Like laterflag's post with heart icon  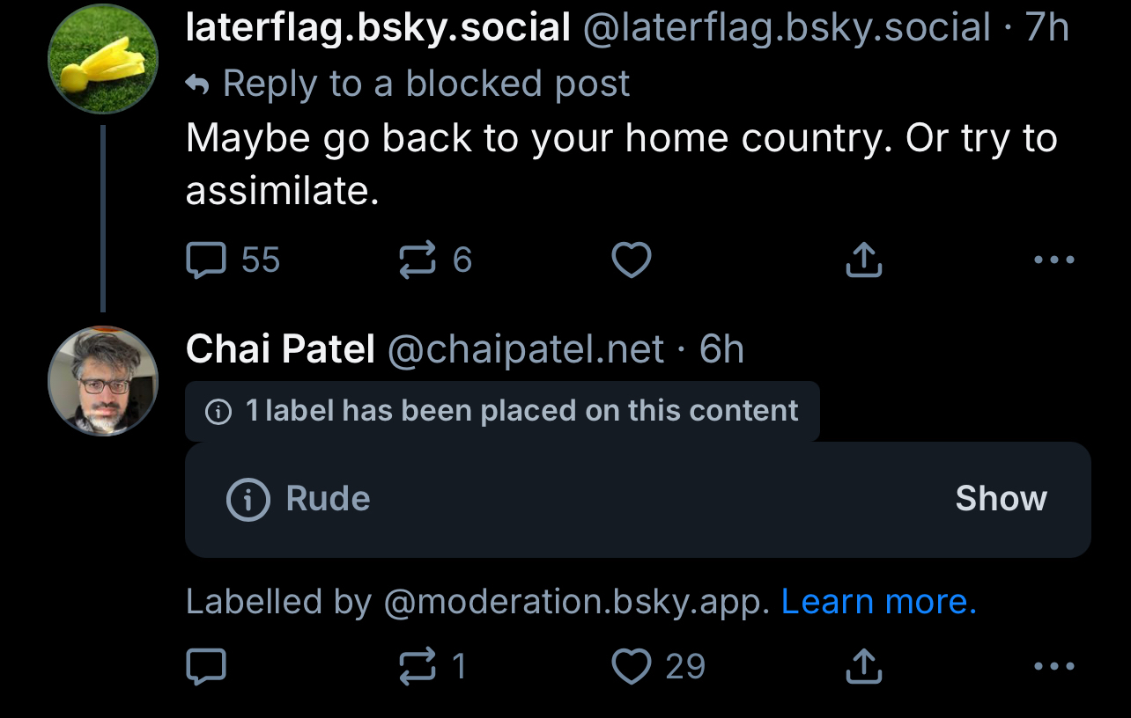[x=632, y=260]
